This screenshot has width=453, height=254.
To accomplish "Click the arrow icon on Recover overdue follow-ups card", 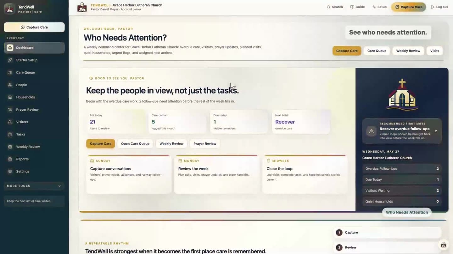I will coord(436,131).
